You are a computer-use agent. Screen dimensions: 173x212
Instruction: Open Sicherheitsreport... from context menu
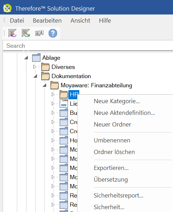point(118,195)
